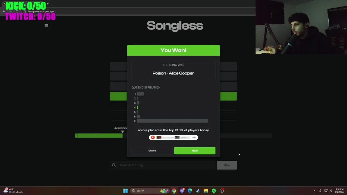Open the volume tray icon
347x195 pixels.
click(x=330, y=191)
